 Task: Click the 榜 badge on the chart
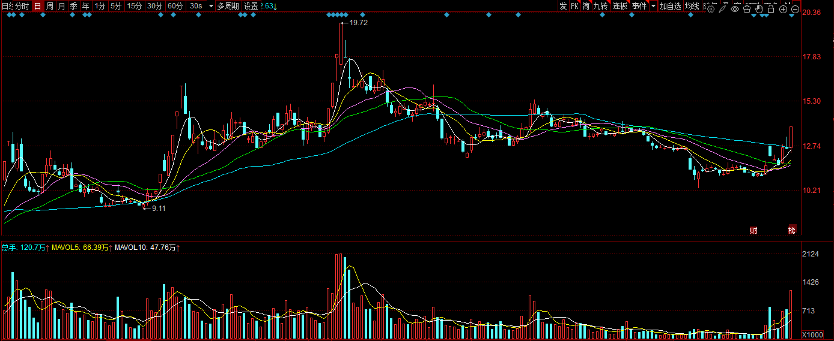[x=792, y=230]
